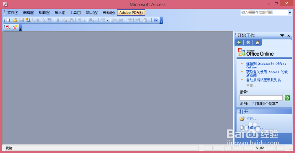Click the 搜索 text input field
The image size is (295, 153).
[x=261, y=98]
